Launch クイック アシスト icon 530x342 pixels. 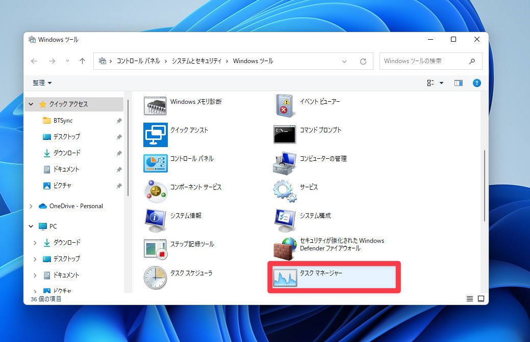click(156, 134)
